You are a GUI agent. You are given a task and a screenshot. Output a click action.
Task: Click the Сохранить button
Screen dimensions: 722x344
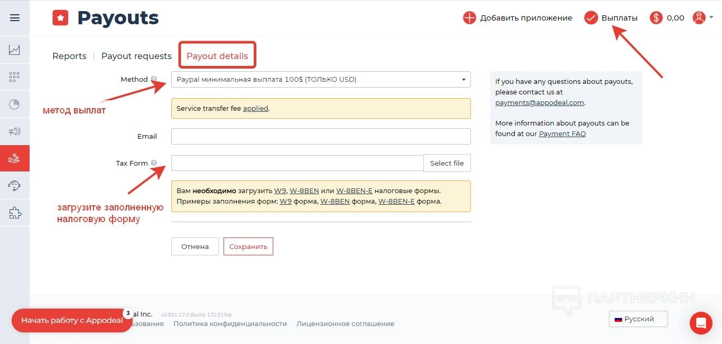[248, 246]
